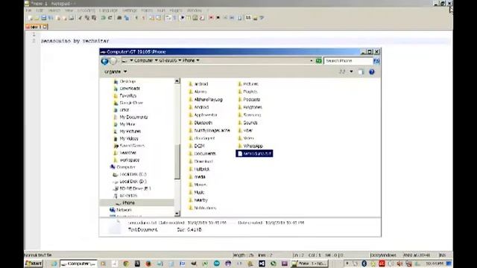Click the Change your view icon in Explorer

pyautogui.click(x=343, y=71)
